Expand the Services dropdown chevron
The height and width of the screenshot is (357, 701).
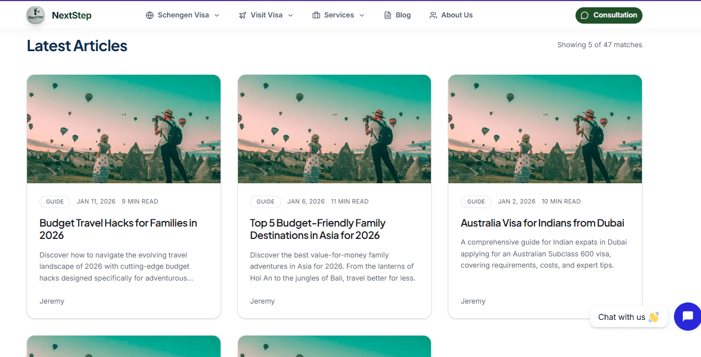[362, 15]
